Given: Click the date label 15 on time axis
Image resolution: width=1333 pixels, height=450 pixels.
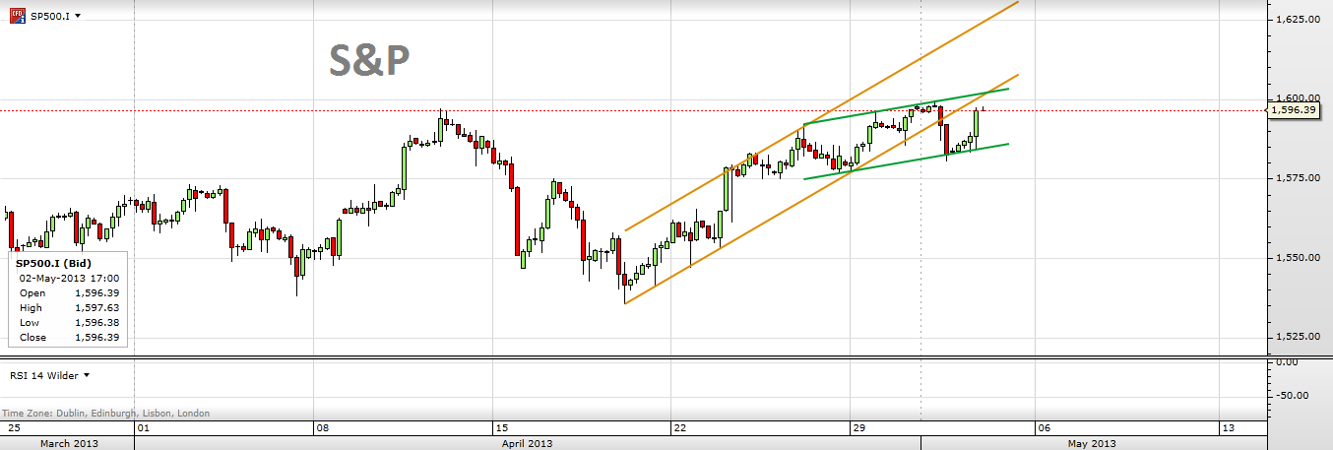Looking at the screenshot, I should 501,429.
